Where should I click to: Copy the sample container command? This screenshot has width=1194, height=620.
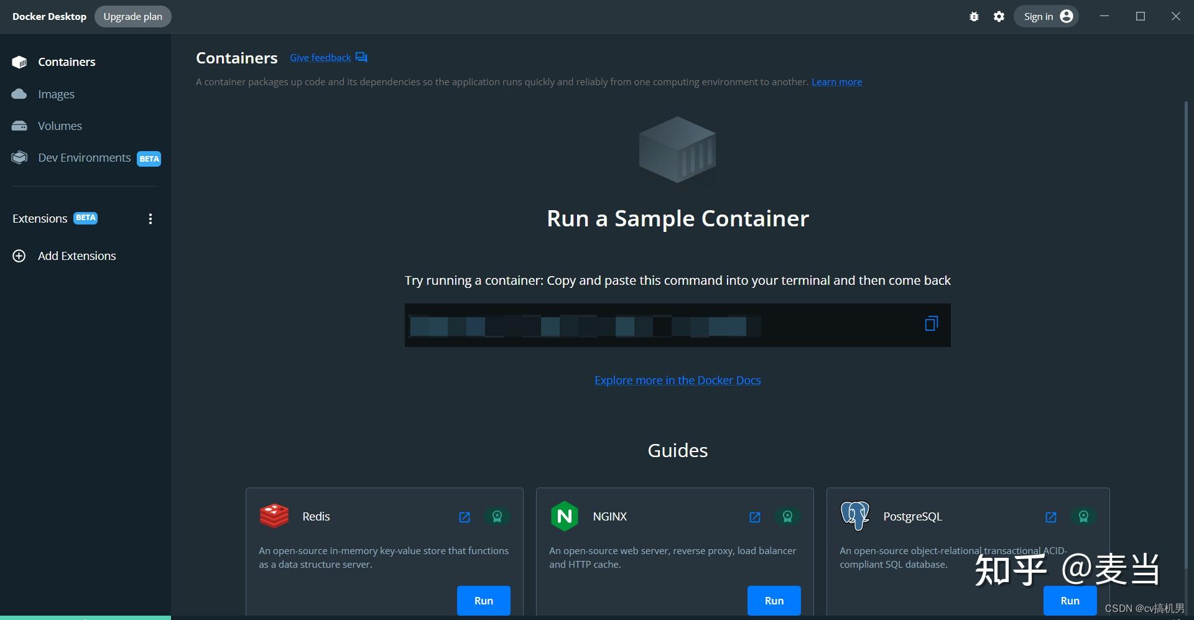[930, 323]
